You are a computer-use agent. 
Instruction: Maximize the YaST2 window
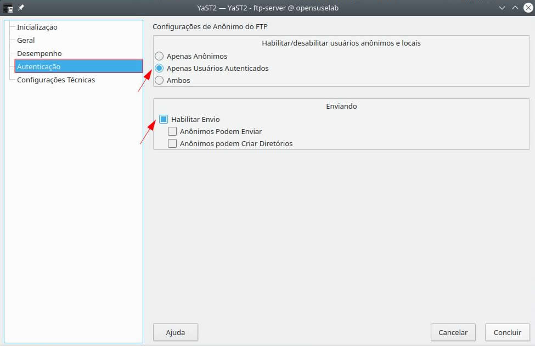pyautogui.click(x=515, y=8)
